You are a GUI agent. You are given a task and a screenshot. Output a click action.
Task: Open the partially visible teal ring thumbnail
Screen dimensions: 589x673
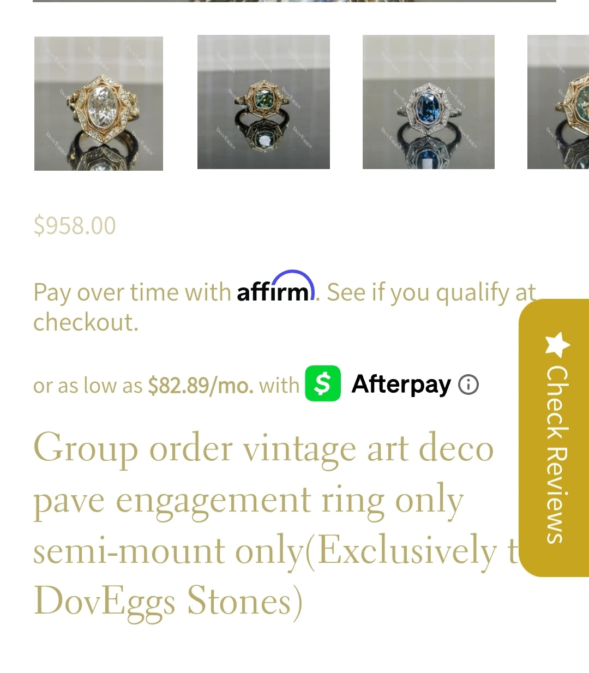coord(558,102)
